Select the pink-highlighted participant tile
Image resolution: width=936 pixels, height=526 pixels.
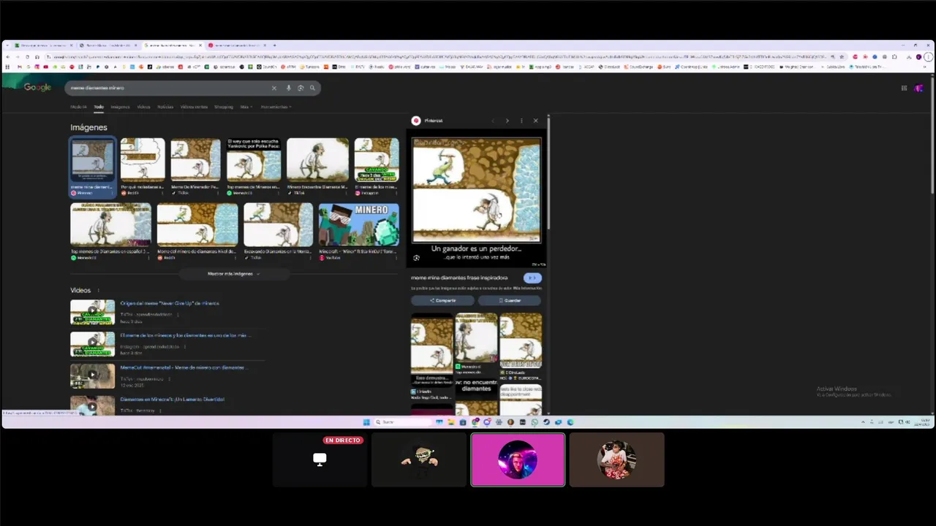[518, 460]
